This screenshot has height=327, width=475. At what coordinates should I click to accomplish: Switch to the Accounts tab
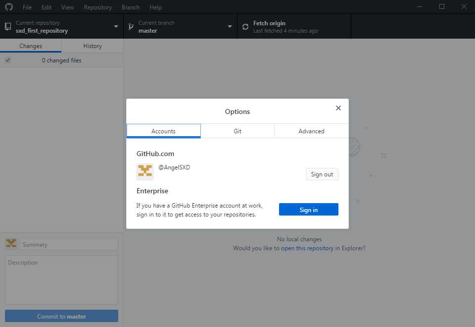(164, 131)
